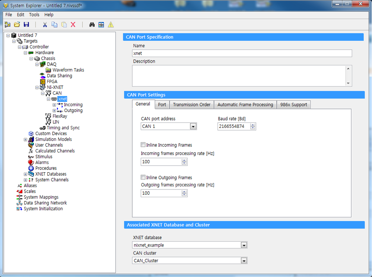Open the File menu
Viewport: 372px width, 277px height.
click(x=9, y=15)
